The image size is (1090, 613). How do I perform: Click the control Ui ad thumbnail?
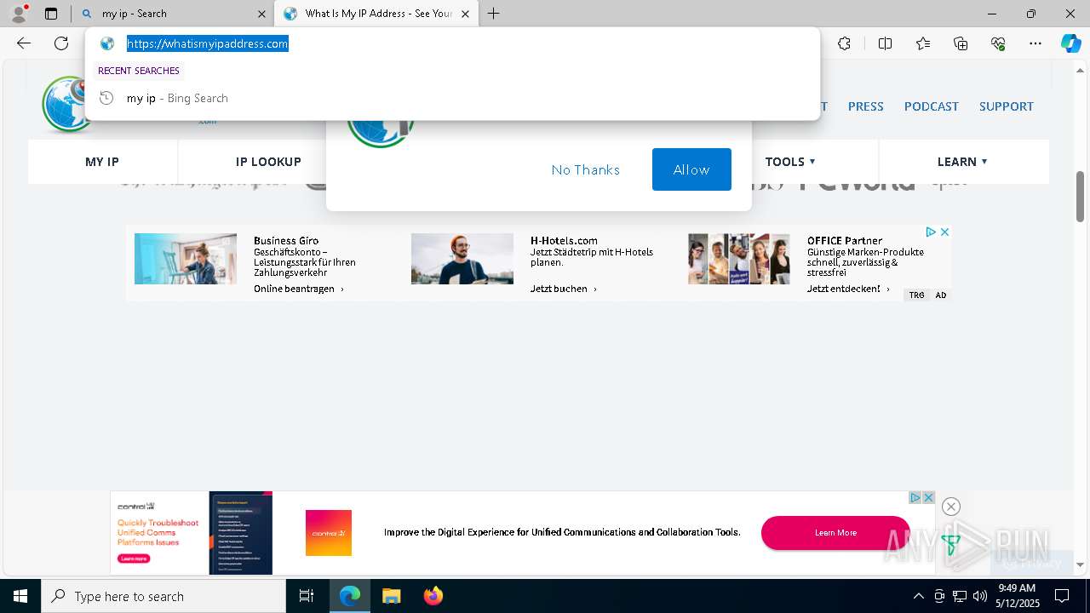192,533
